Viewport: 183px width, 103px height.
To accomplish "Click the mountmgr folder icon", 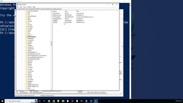I will coord(27,71).
